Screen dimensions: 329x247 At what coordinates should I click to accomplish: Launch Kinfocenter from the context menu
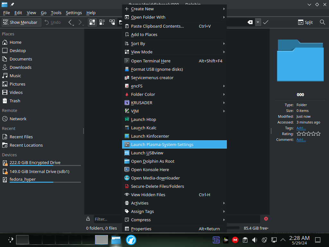(174, 136)
